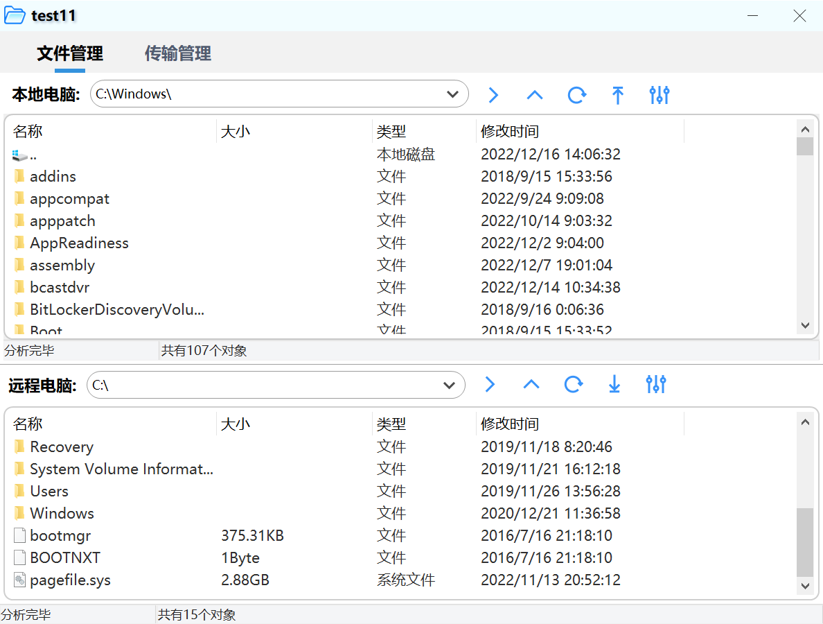The width and height of the screenshot is (823, 624).
Task: Click the 共有15个对象 status text
Action: [197, 614]
